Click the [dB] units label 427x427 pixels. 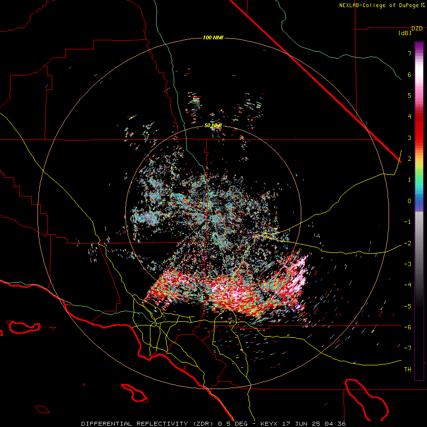(x=405, y=33)
